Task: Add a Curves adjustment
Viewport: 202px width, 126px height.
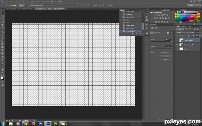Action: click(x=162, y=15)
